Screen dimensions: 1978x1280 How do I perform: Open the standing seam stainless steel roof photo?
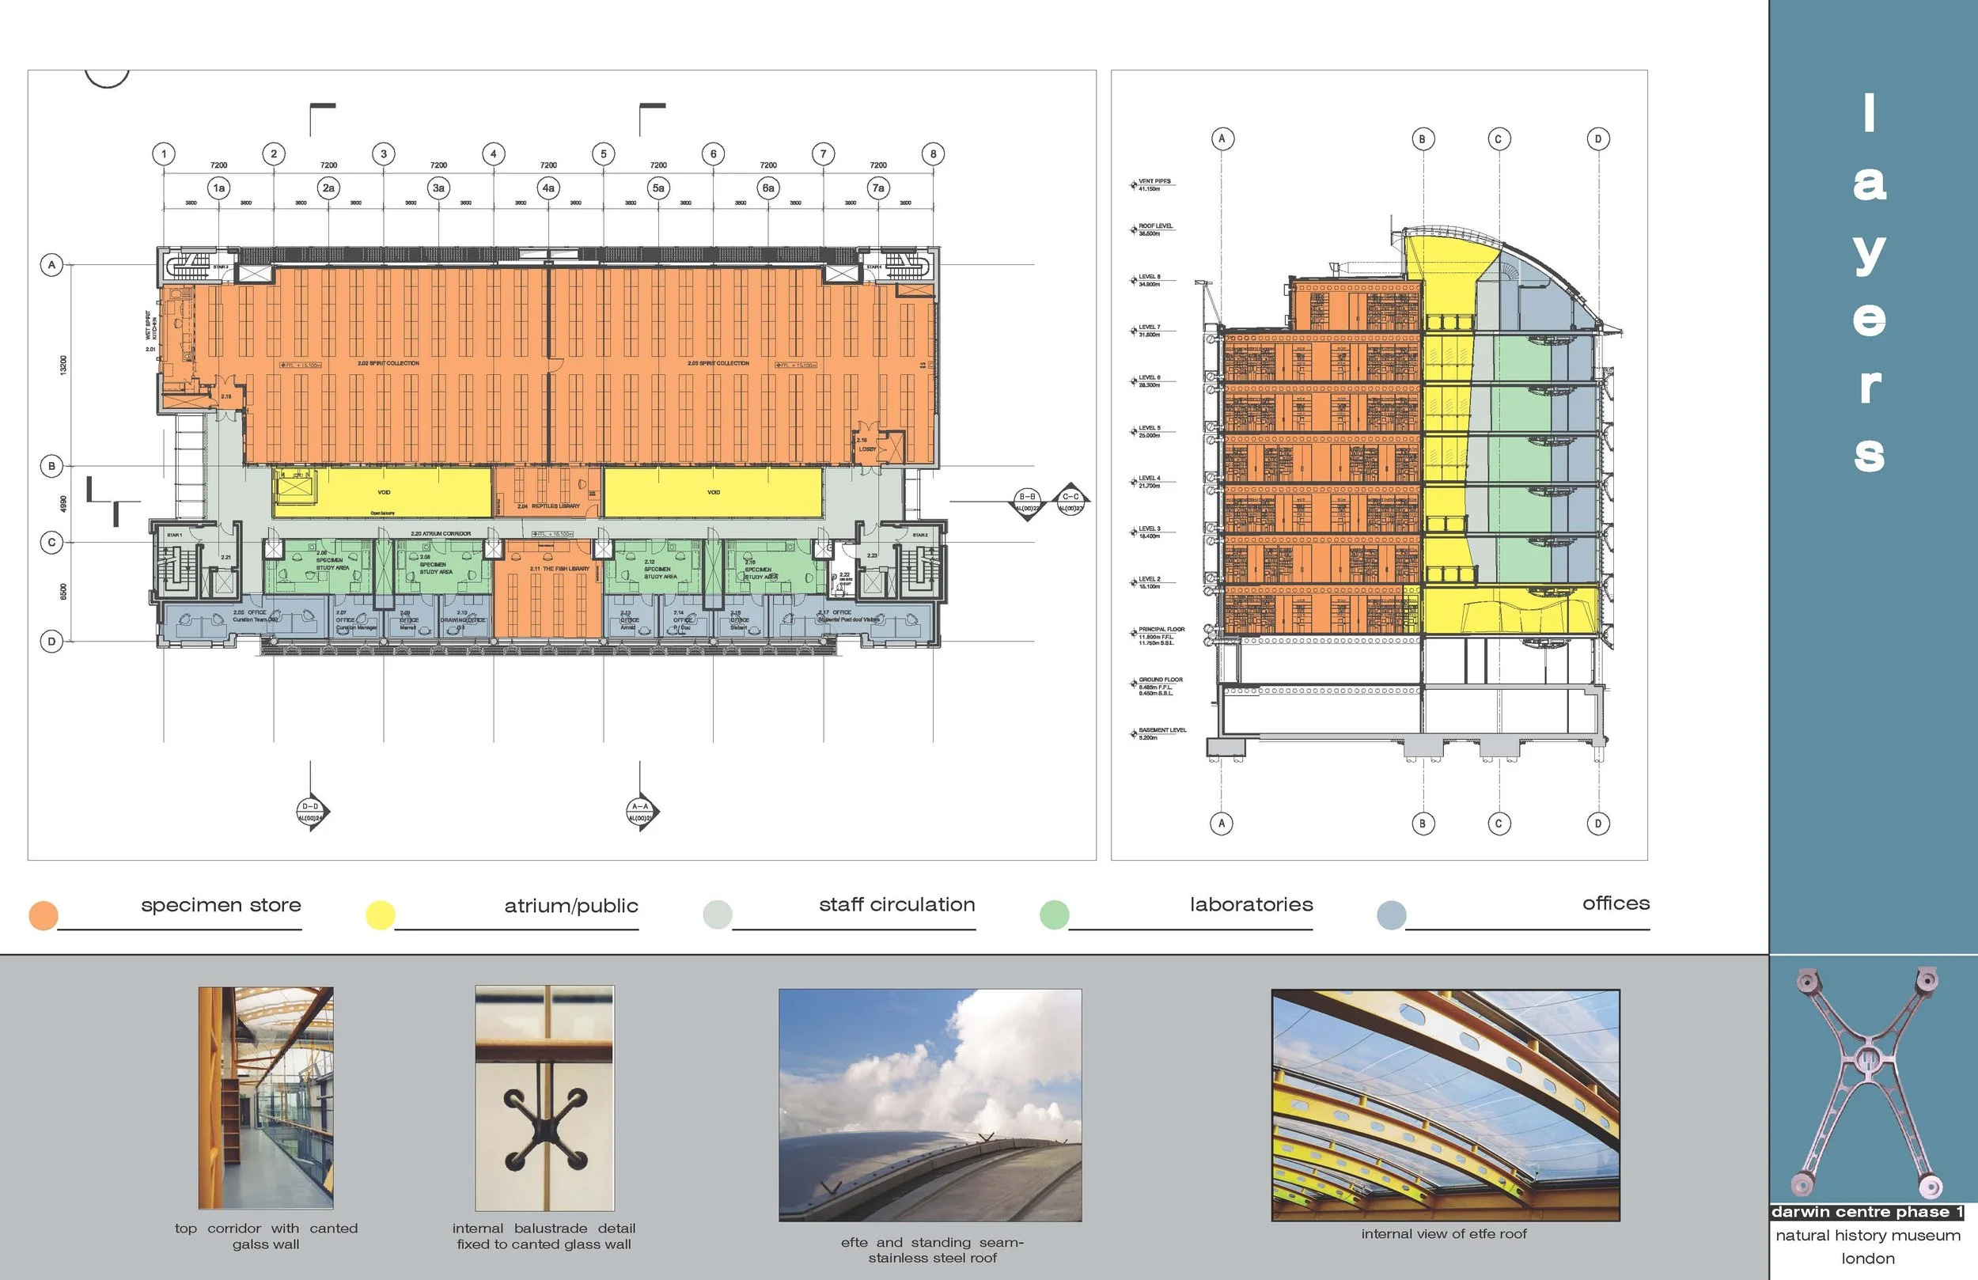click(x=930, y=1104)
